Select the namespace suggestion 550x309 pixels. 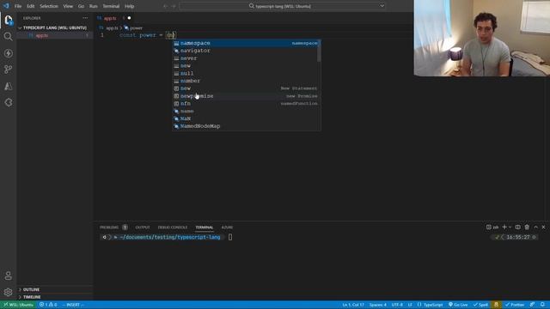(x=246, y=43)
